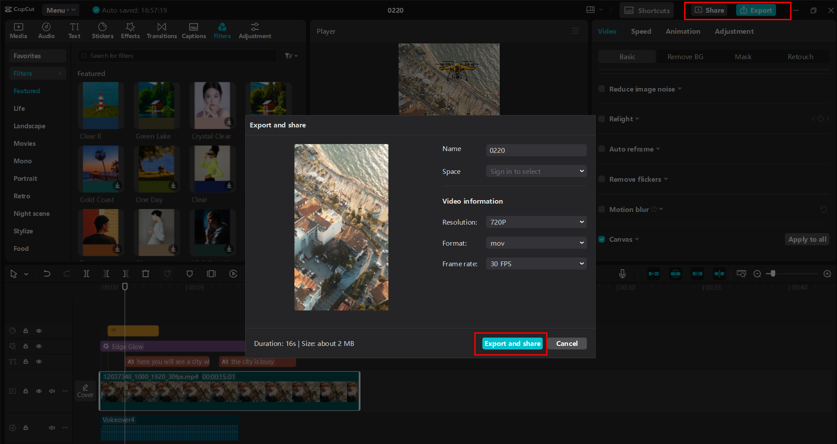This screenshot has height=444, width=837.
Task: Collapse the Filters section in the sidebar
Action: (x=60, y=73)
